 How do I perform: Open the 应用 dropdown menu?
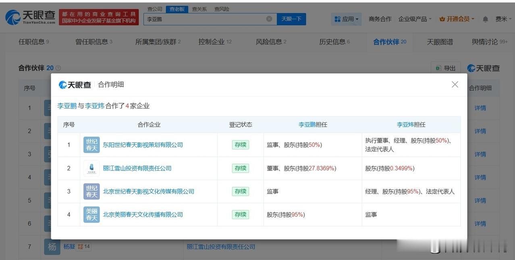coord(346,19)
